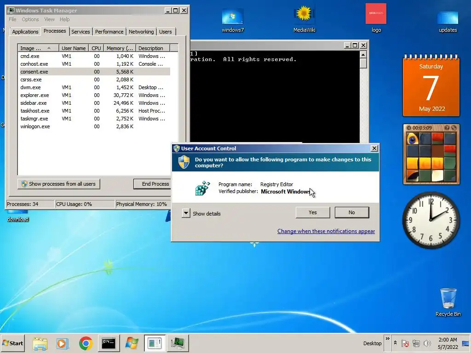Open the MediaWiki sunflower desktop icon
Screen dimensions: 471x353
(x=304, y=19)
